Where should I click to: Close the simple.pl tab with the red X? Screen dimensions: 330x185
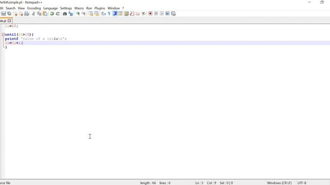[9, 21]
